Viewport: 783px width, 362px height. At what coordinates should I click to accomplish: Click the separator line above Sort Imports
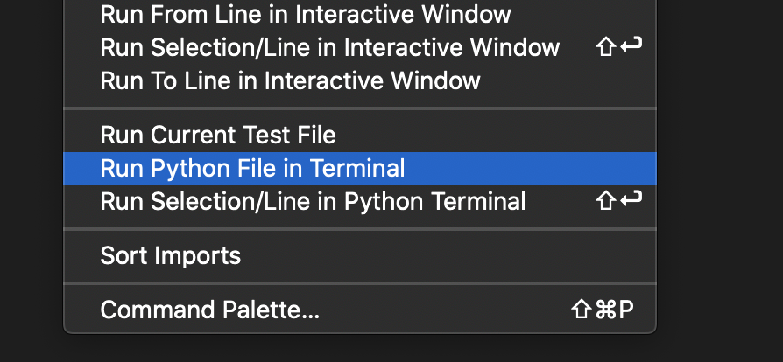click(x=360, y=229)
